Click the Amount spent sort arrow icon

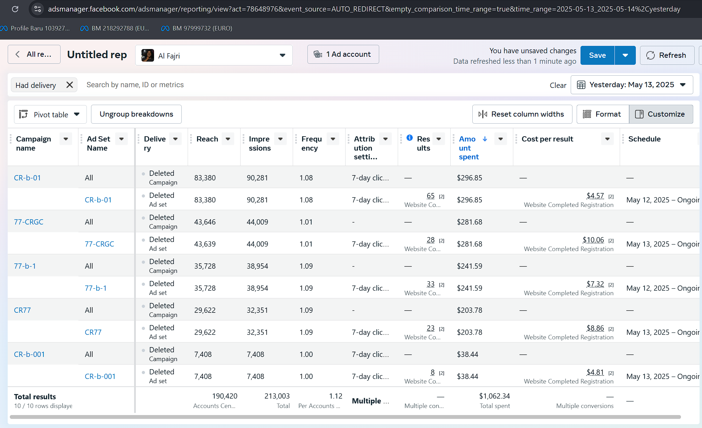tap(485, 139)
